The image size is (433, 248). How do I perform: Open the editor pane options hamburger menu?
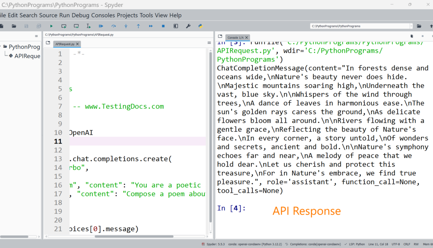pyautogui.click(x=209, y=43)
